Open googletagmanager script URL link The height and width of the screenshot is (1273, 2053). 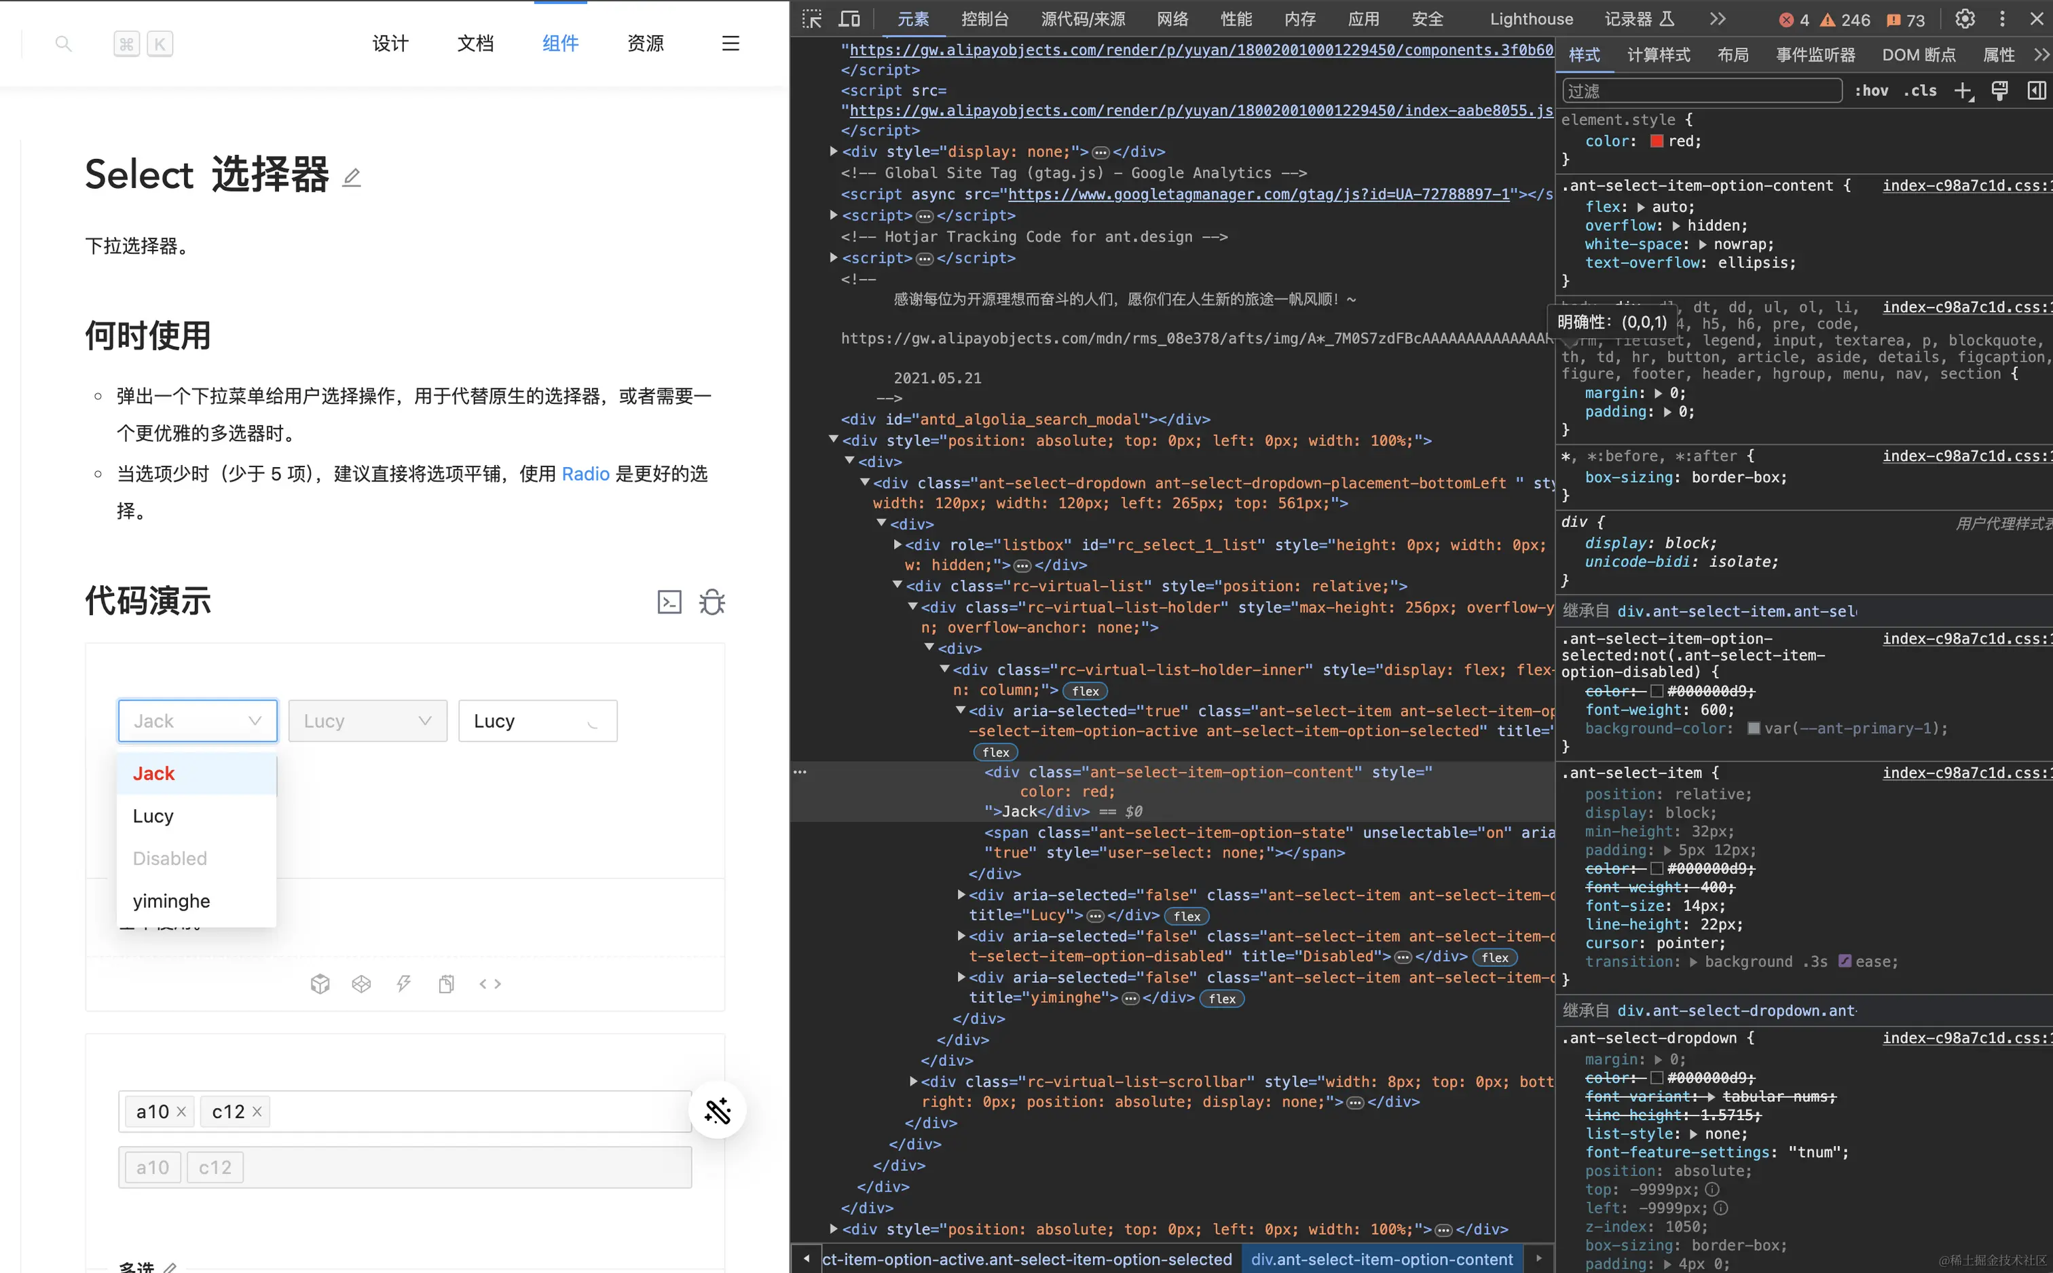pyautogui.click(x=1259, y=194)
